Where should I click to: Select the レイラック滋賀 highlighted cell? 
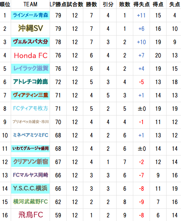click(30, 68)
